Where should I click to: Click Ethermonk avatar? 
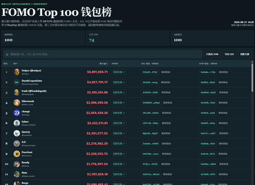(16, 103)
